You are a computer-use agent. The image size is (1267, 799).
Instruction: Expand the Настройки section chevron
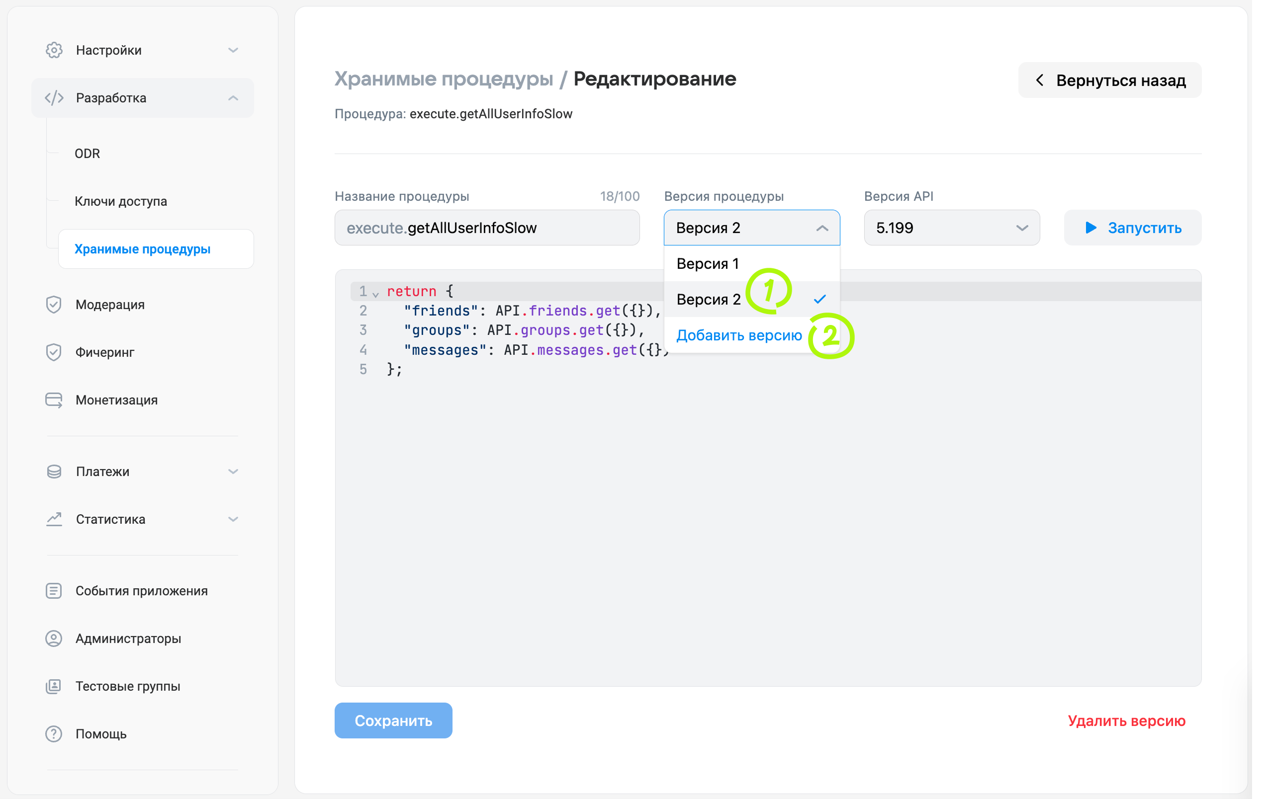(233, 50)
